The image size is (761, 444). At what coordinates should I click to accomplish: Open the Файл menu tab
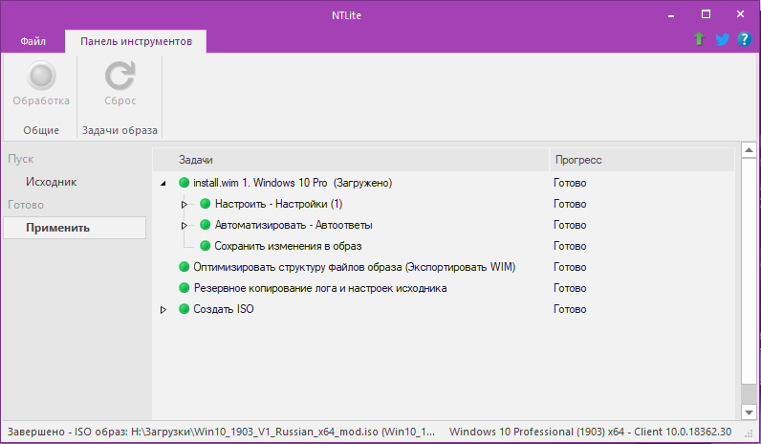click(33, 41)
